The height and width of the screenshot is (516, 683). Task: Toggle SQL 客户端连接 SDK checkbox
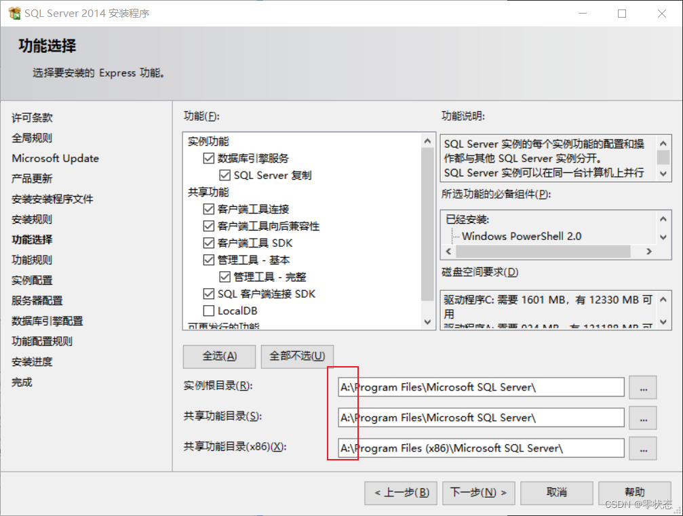(209, 294)
